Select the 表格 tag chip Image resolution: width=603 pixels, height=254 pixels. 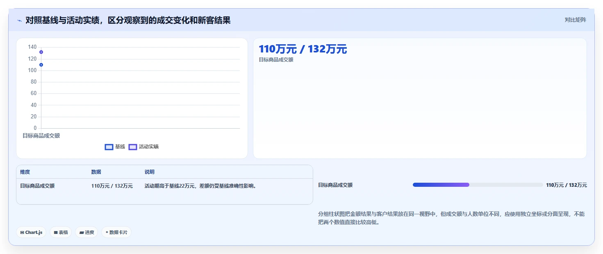[x=61, y=232]
